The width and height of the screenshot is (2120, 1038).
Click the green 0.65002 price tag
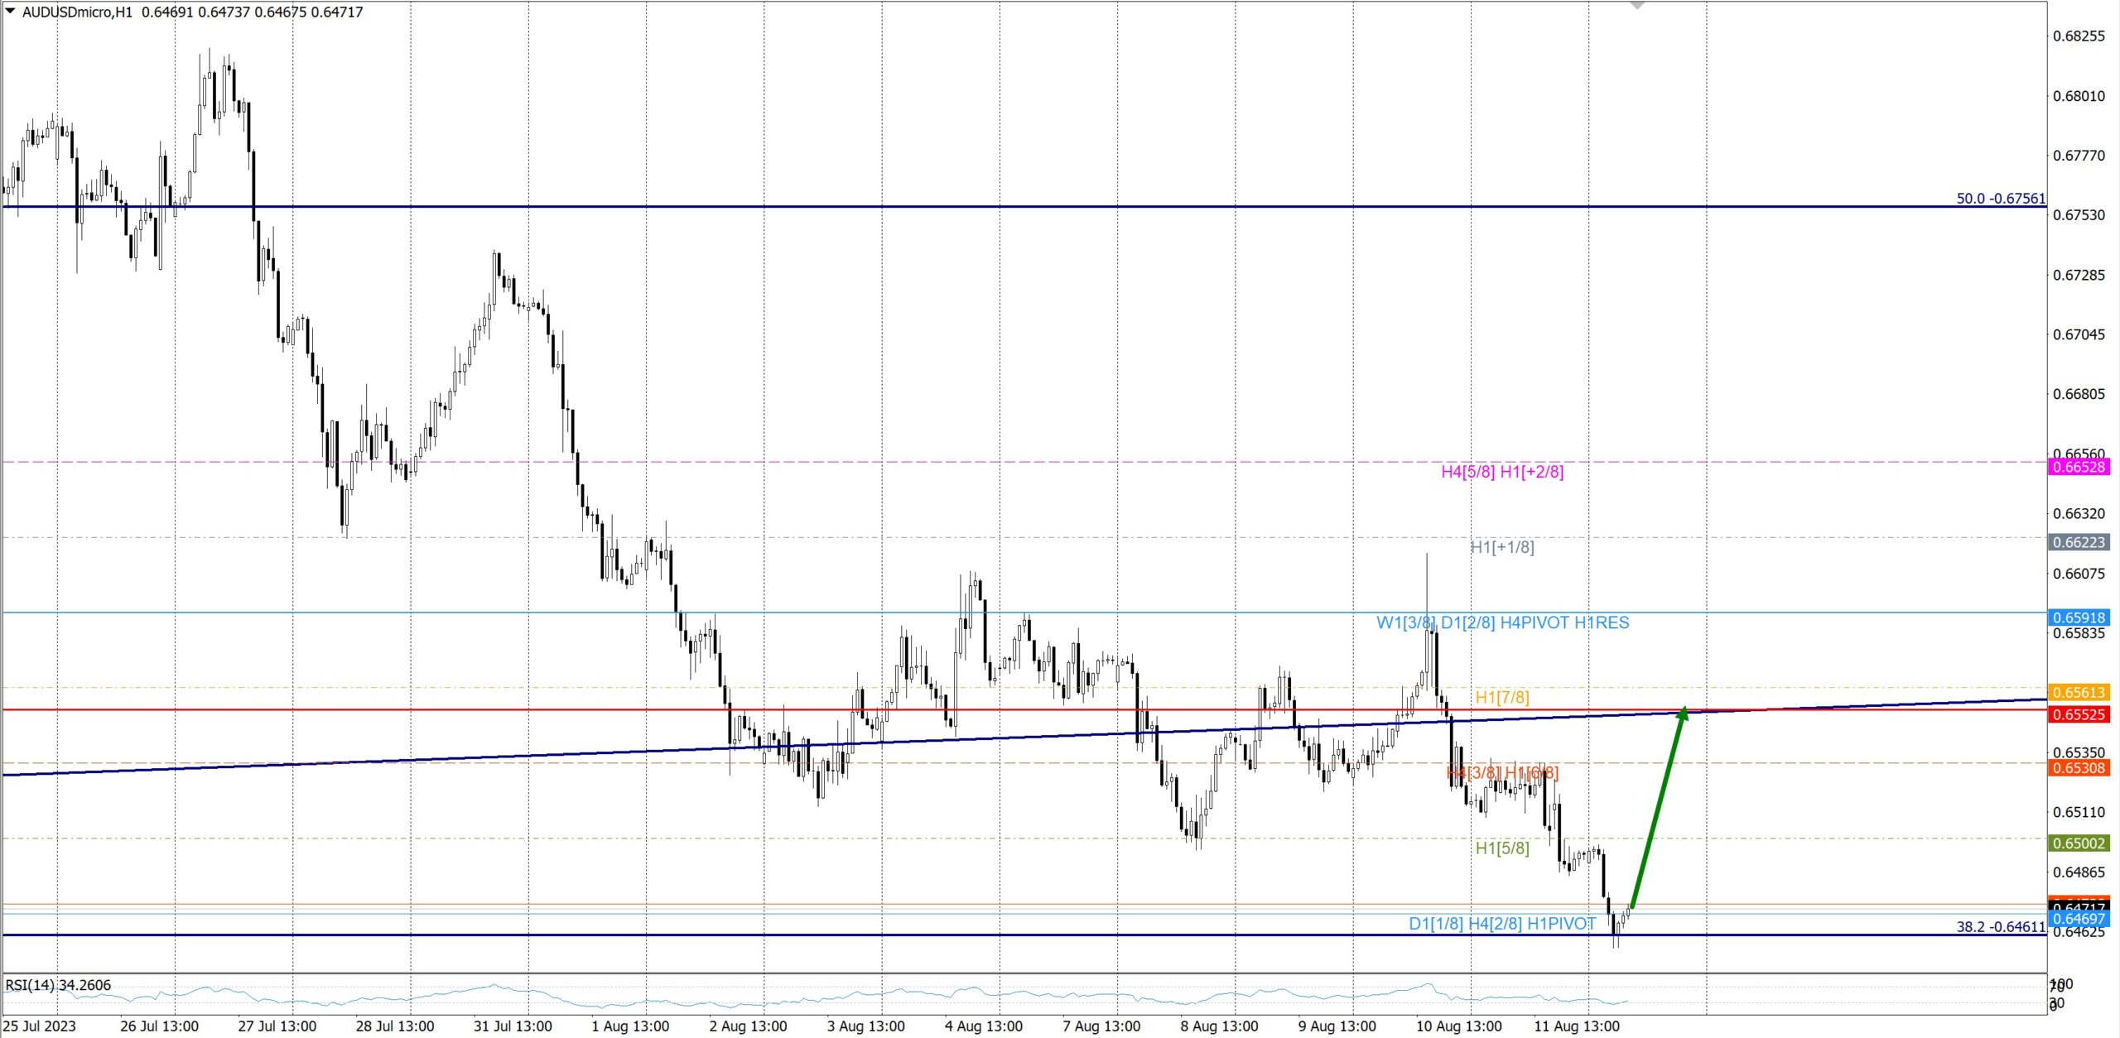[2079, 843]
